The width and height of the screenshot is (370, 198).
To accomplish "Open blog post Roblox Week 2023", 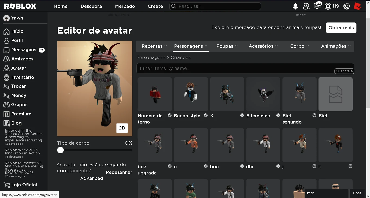I will (22, 152).
